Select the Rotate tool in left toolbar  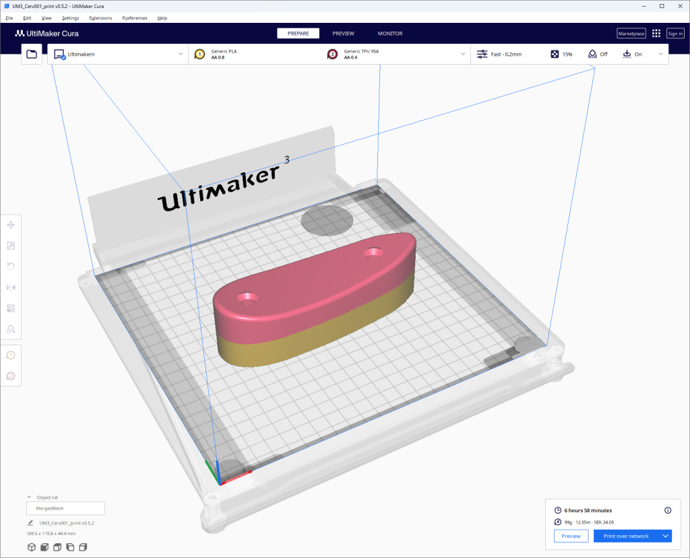tap(11, 267)
